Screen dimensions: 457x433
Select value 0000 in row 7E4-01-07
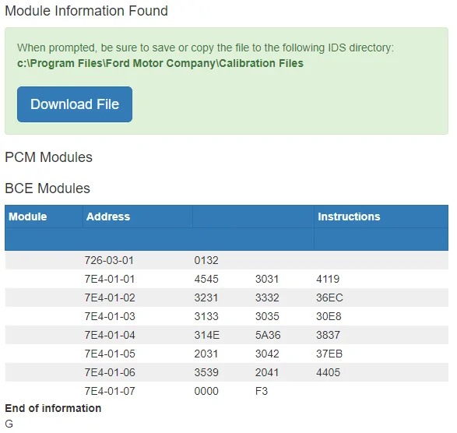point(206,391)
